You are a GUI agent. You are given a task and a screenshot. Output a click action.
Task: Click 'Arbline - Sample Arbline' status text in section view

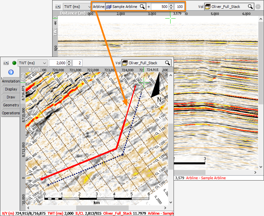206,178
